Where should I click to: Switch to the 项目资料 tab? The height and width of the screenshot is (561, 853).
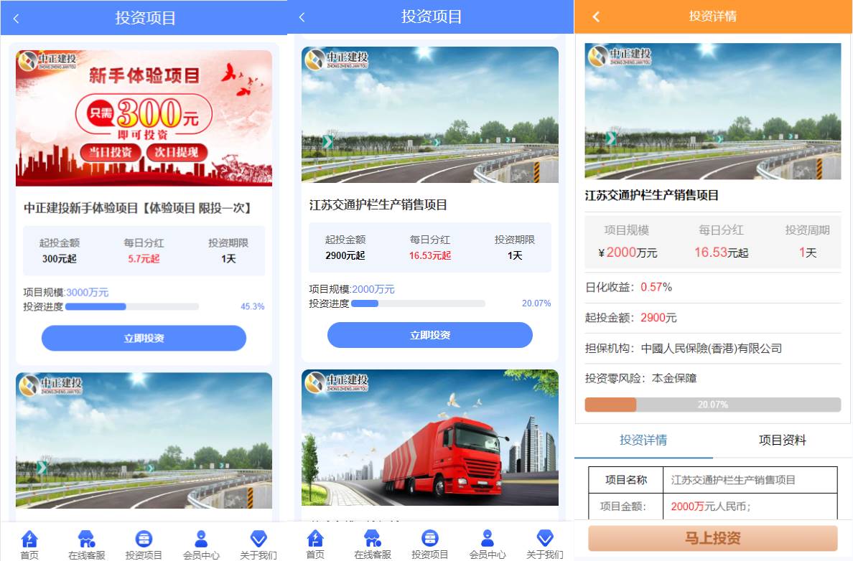coord(782,440)
